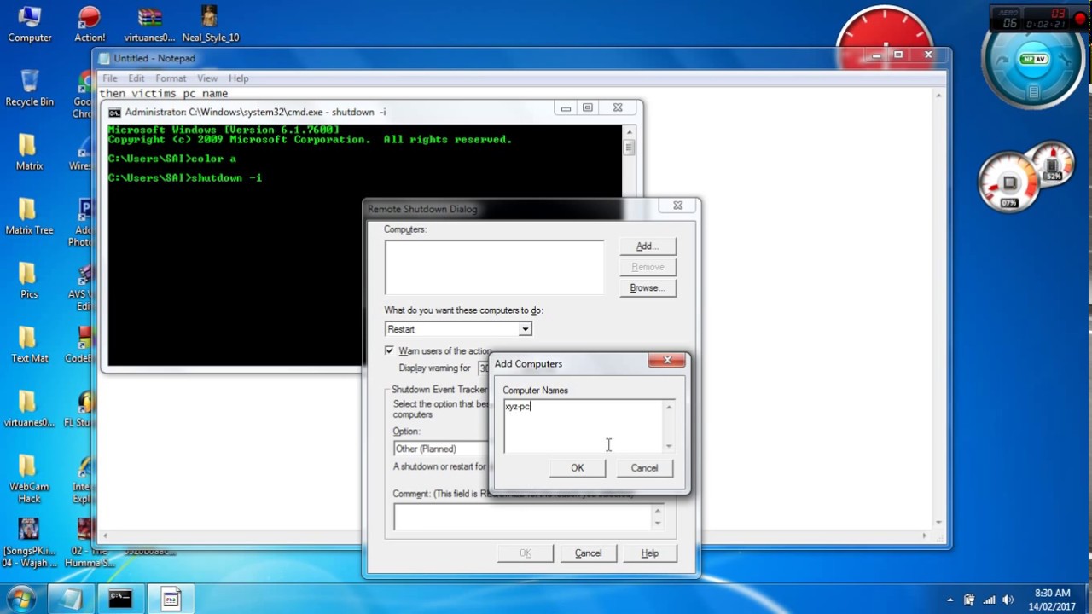Launch the Action! recorder shortcut
Image resolution: width=1092 pixels, height=614 pixels.
90,24
